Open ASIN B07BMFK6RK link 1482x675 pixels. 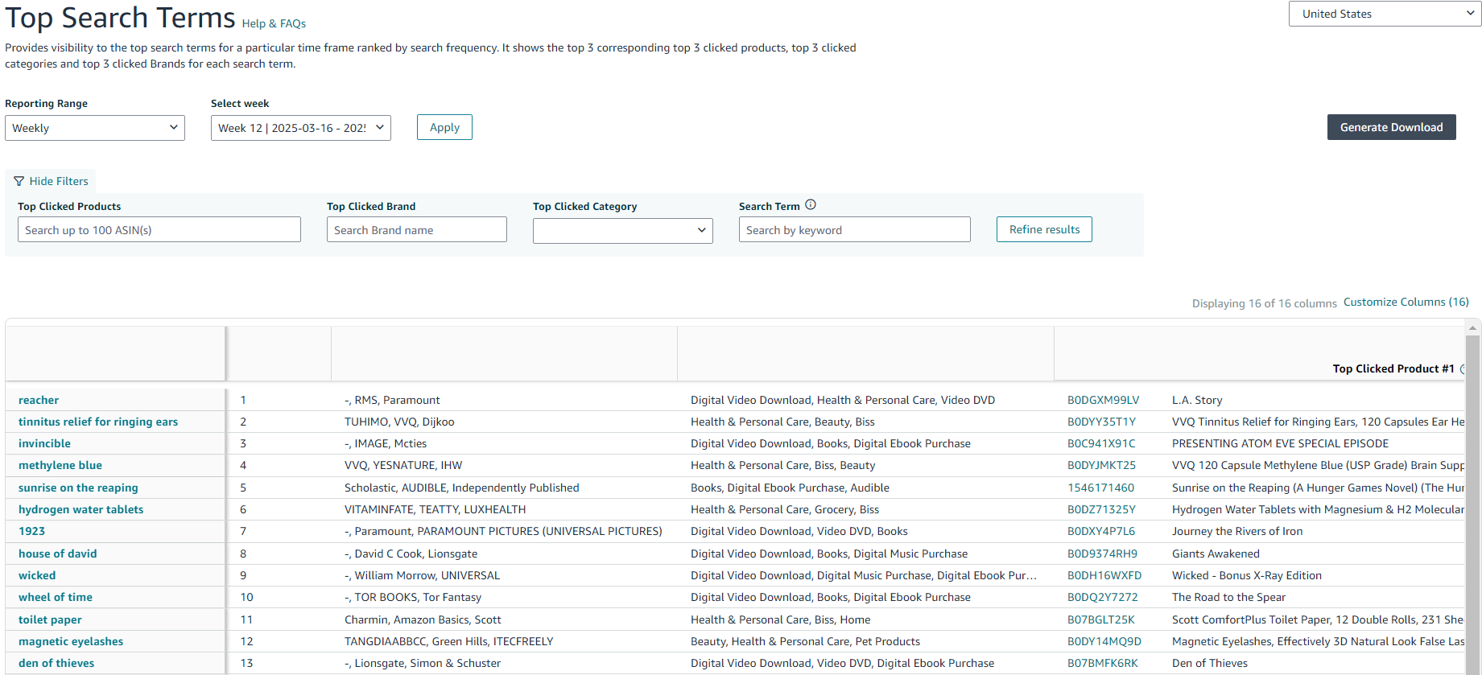click(1103, 663)
